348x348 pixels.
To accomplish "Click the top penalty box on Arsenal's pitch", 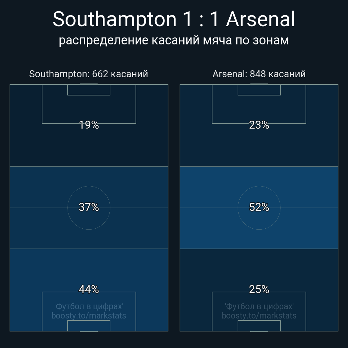I will tap(259, 109).
